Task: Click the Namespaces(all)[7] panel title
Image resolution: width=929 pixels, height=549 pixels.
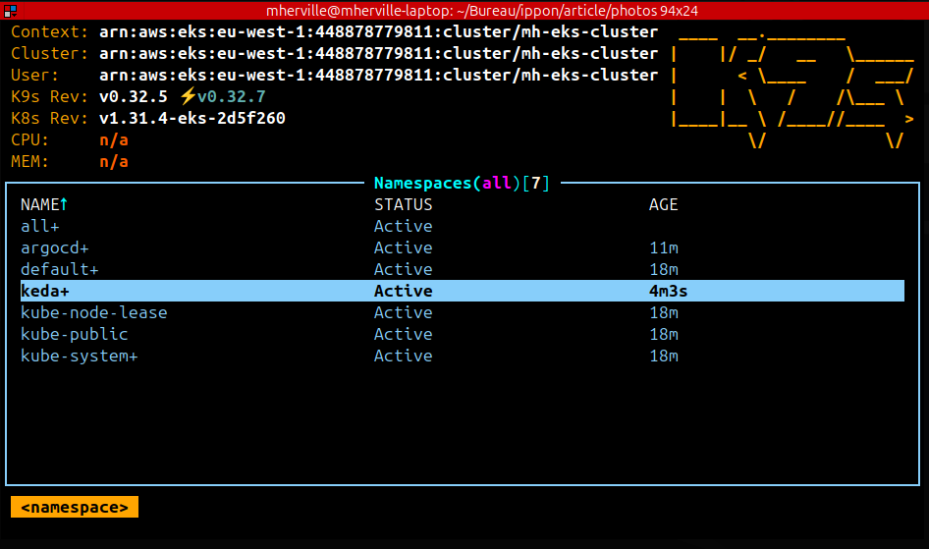Action: 463,183
